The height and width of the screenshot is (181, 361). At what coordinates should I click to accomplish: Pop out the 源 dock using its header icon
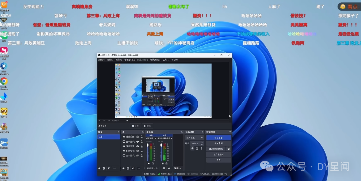(143, 132)
